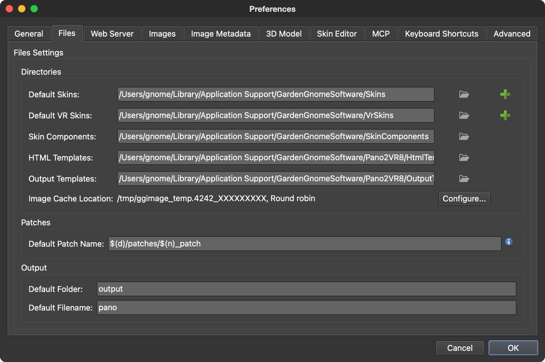Add a directory with Default VR Skins plus icon
The height and width of the screenshot is (362, 545).
pyautogui.click(x=505, y=115)
